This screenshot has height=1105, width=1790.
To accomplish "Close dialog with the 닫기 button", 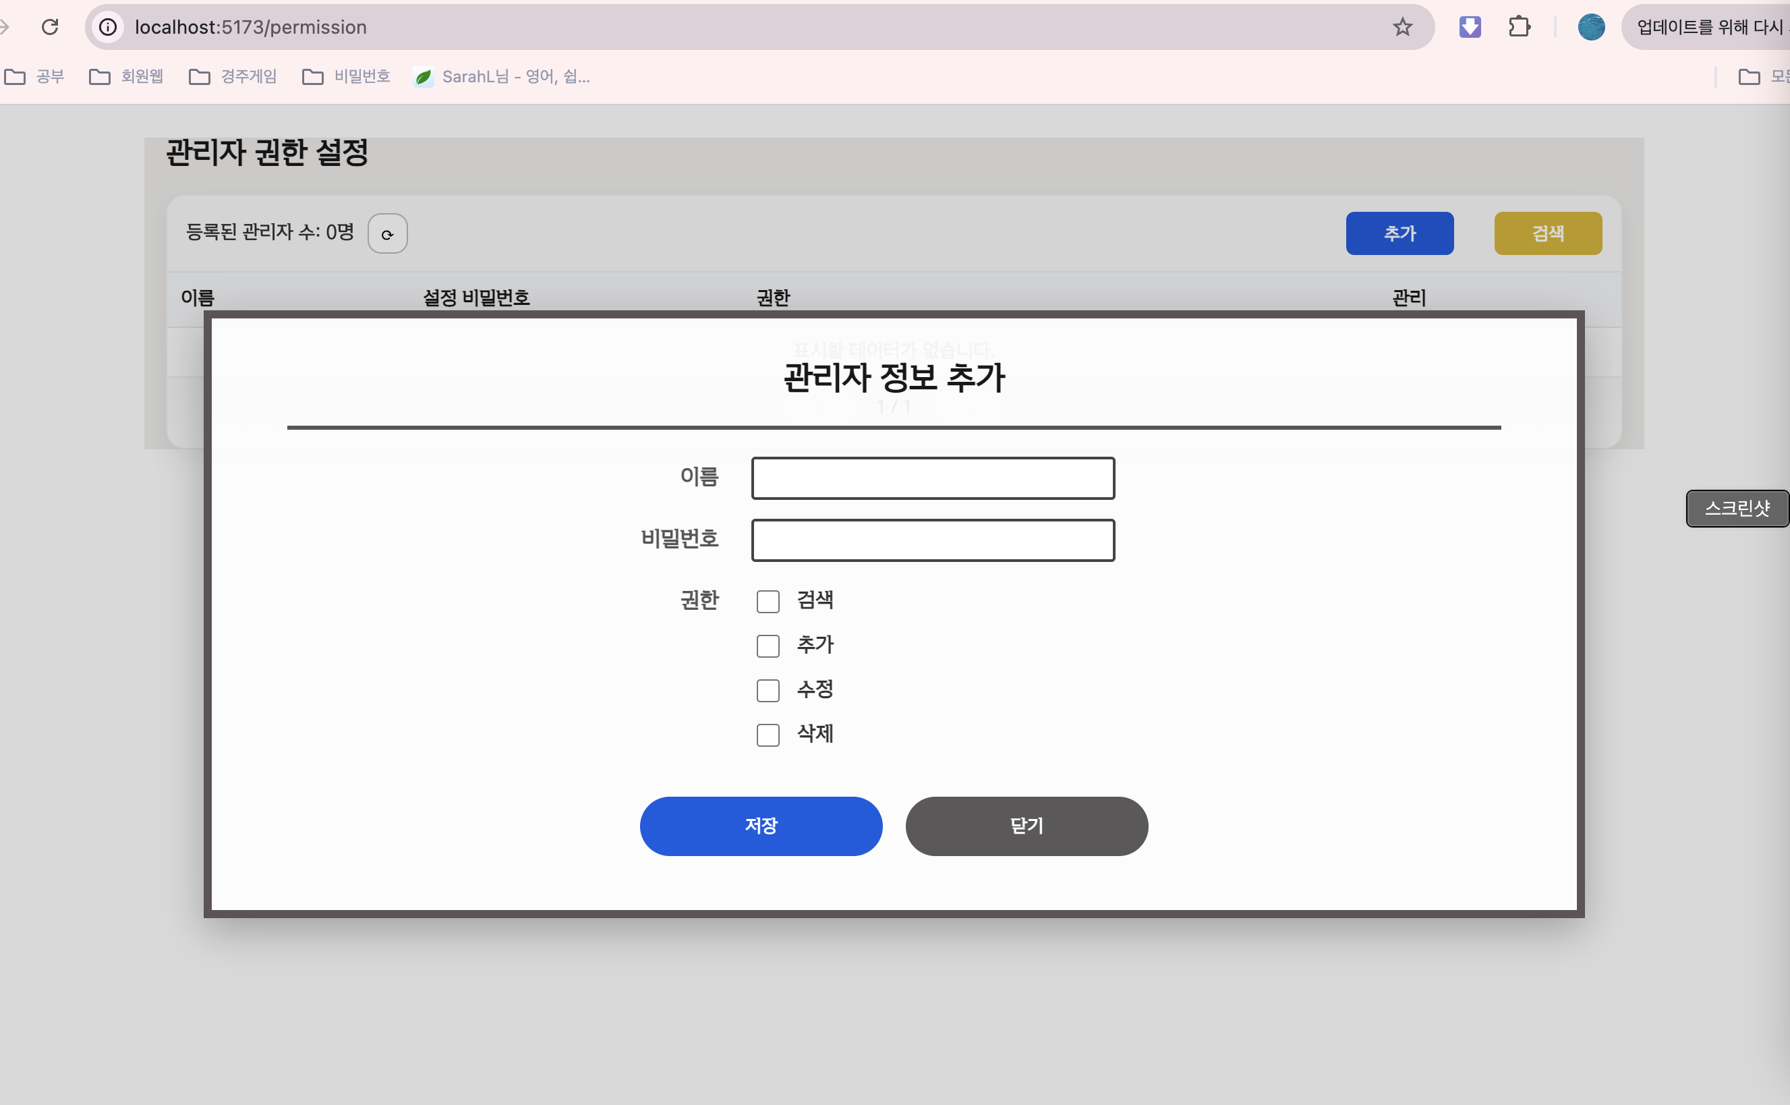I will pyautogui.click(x=1027, y=826).
